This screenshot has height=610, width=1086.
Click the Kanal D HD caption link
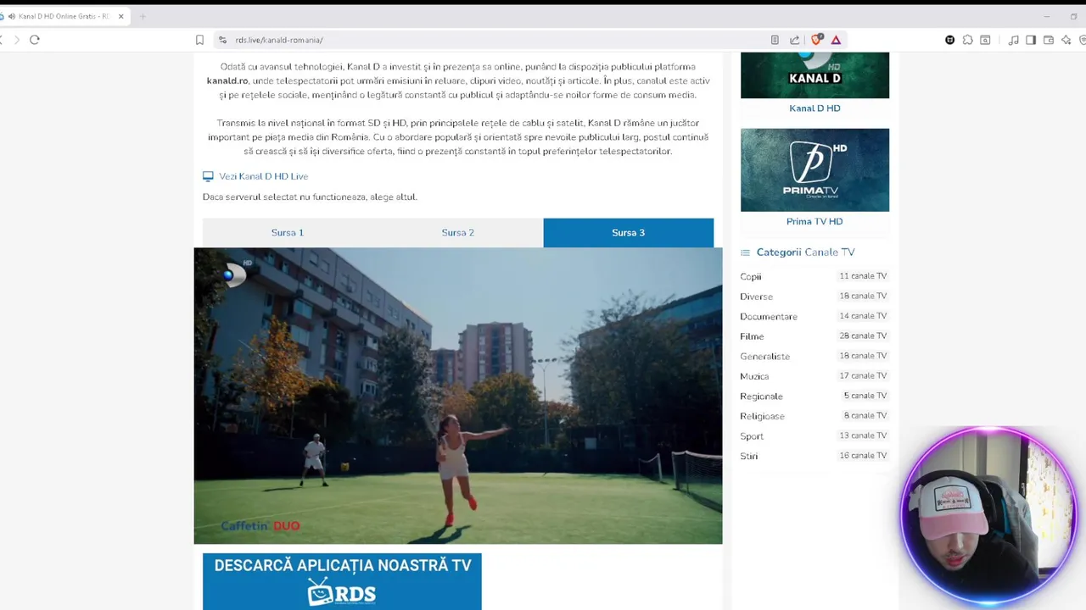[814, 108]
